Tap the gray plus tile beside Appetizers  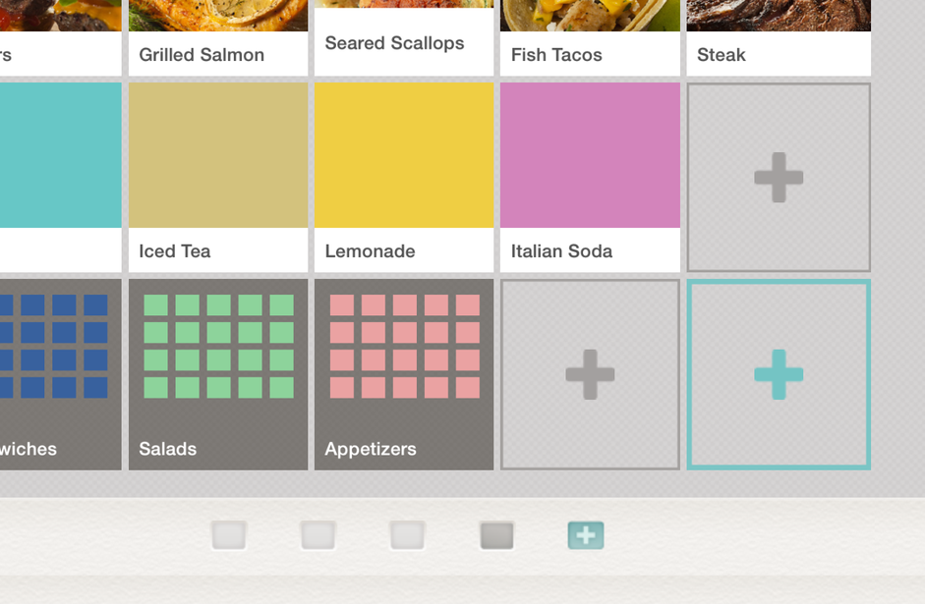[x=590, y=375]
